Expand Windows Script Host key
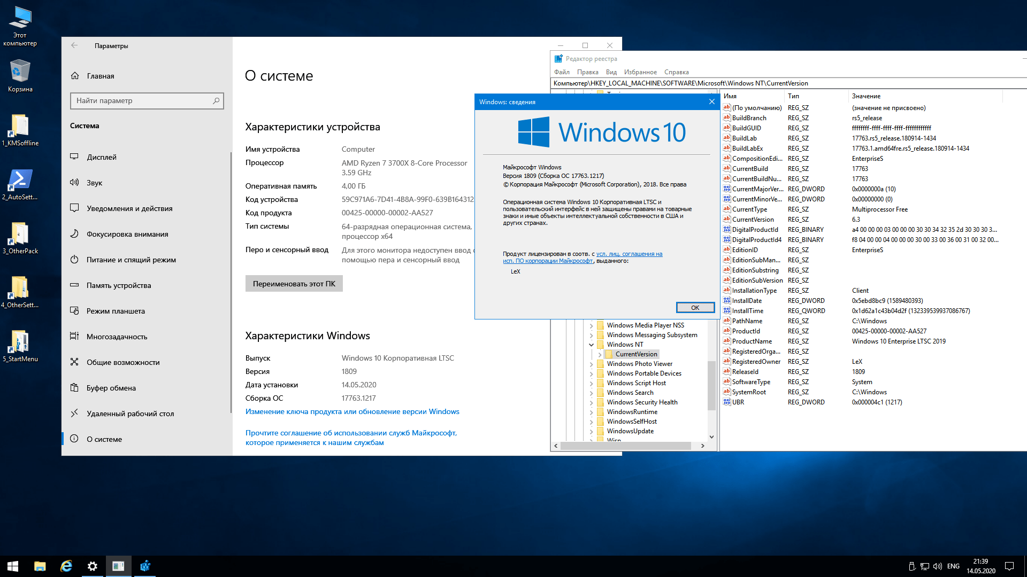This screenshot has height=577, width=1027. click(591, 383)
